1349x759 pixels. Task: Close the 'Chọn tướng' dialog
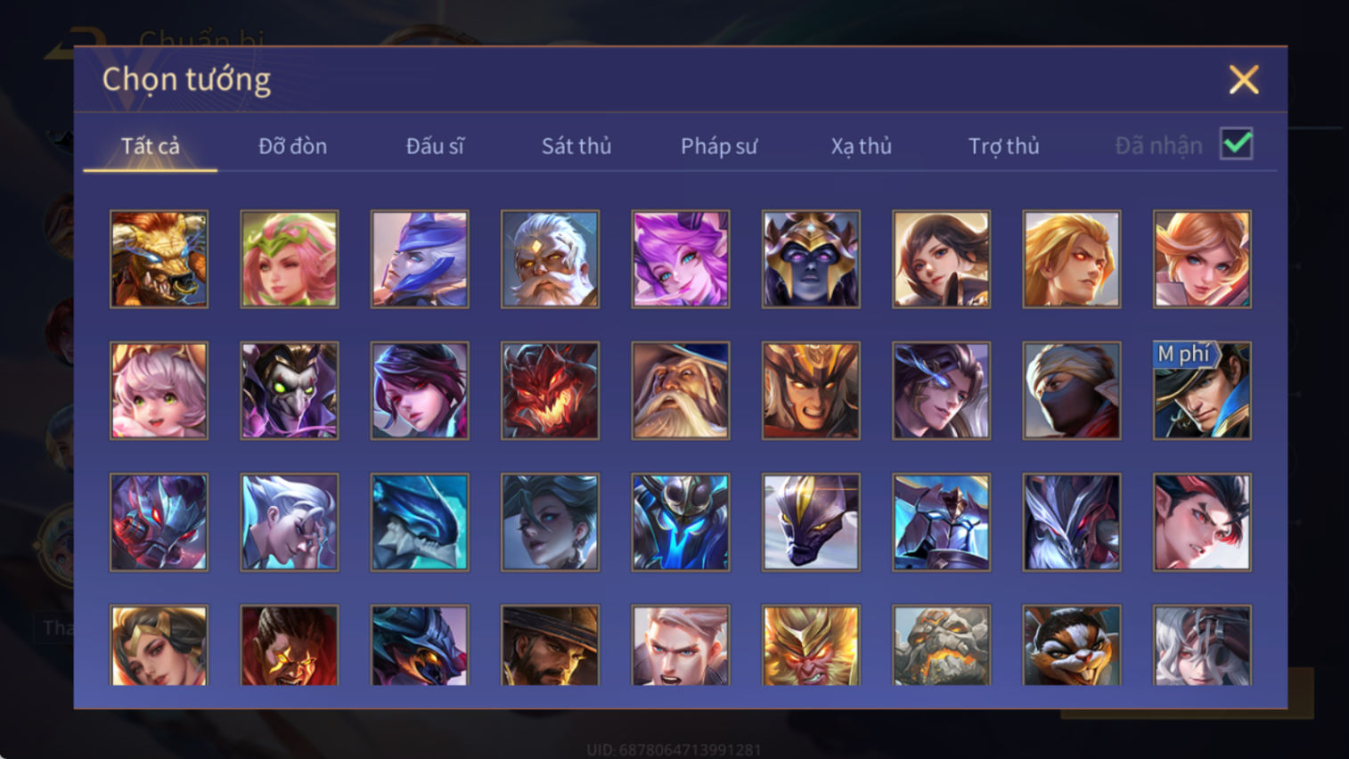click(x=1244, y=80)
